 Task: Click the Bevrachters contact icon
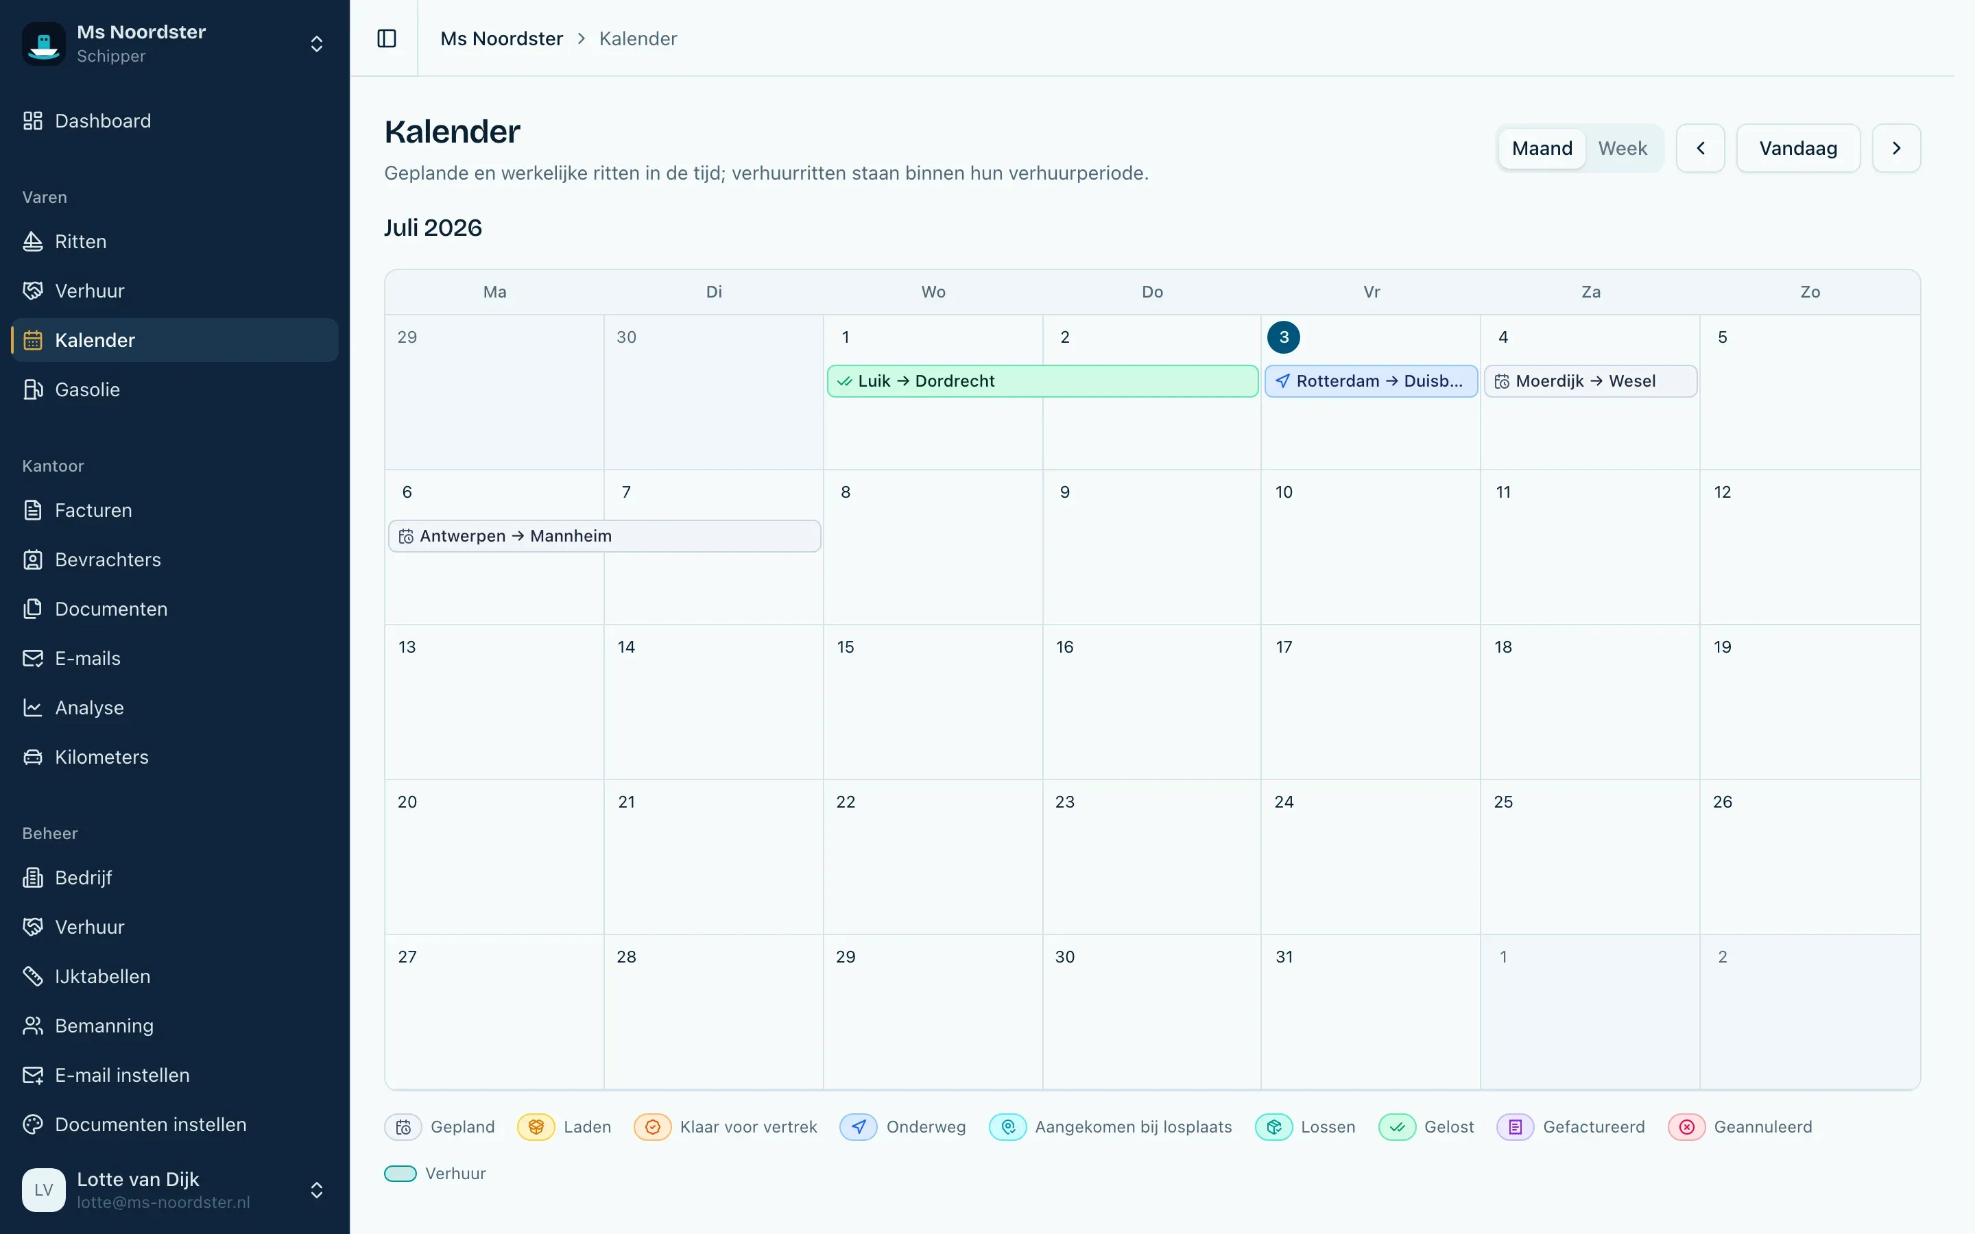coord(33,560)
